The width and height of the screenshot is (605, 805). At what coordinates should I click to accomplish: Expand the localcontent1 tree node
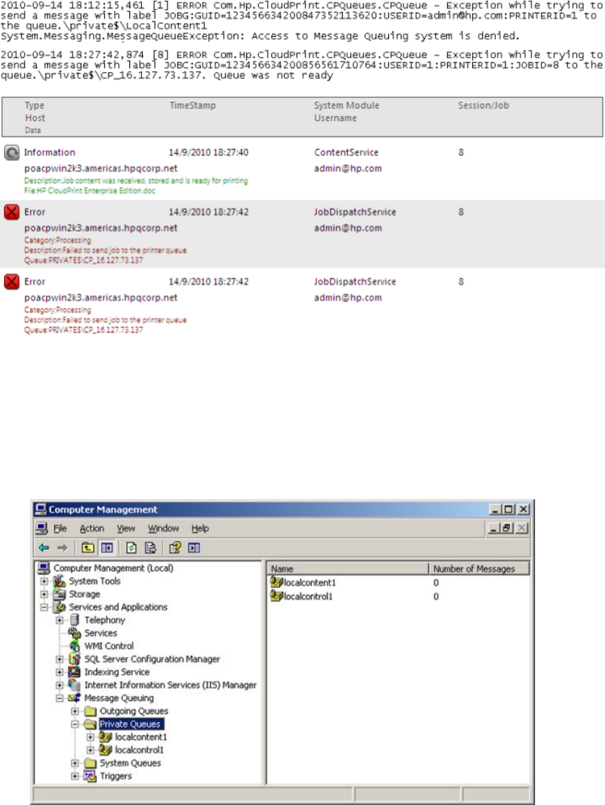click(x=90, y=736)
